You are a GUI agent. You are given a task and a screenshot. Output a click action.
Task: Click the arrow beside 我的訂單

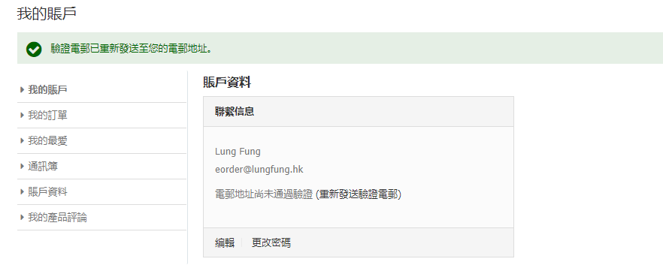(x=22, y=116)
